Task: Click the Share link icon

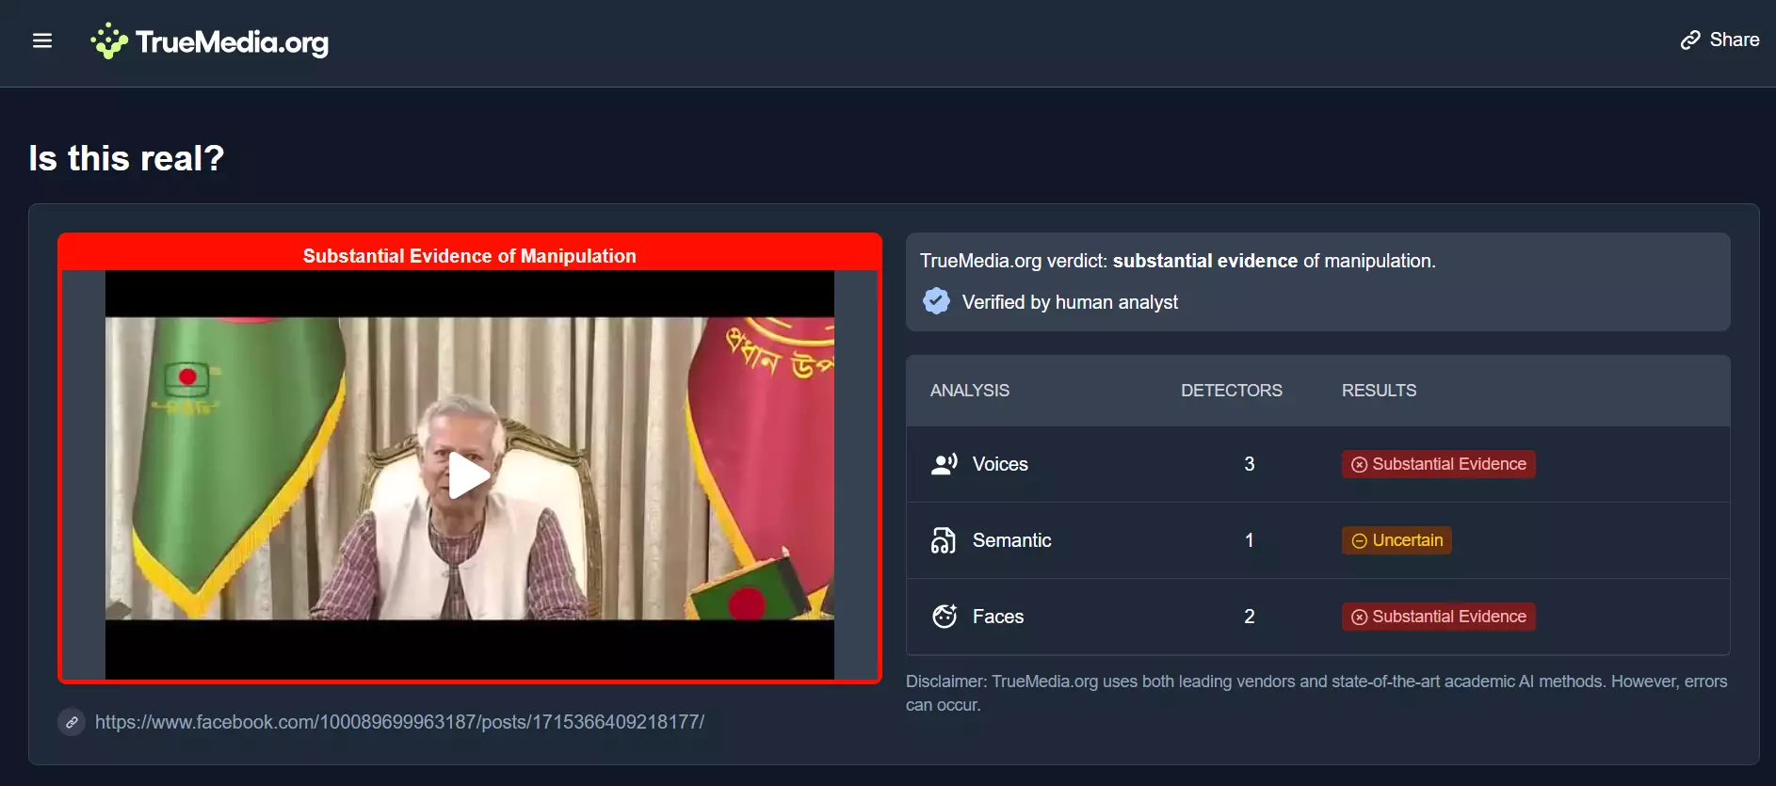Action: [x=1690, y=40]
